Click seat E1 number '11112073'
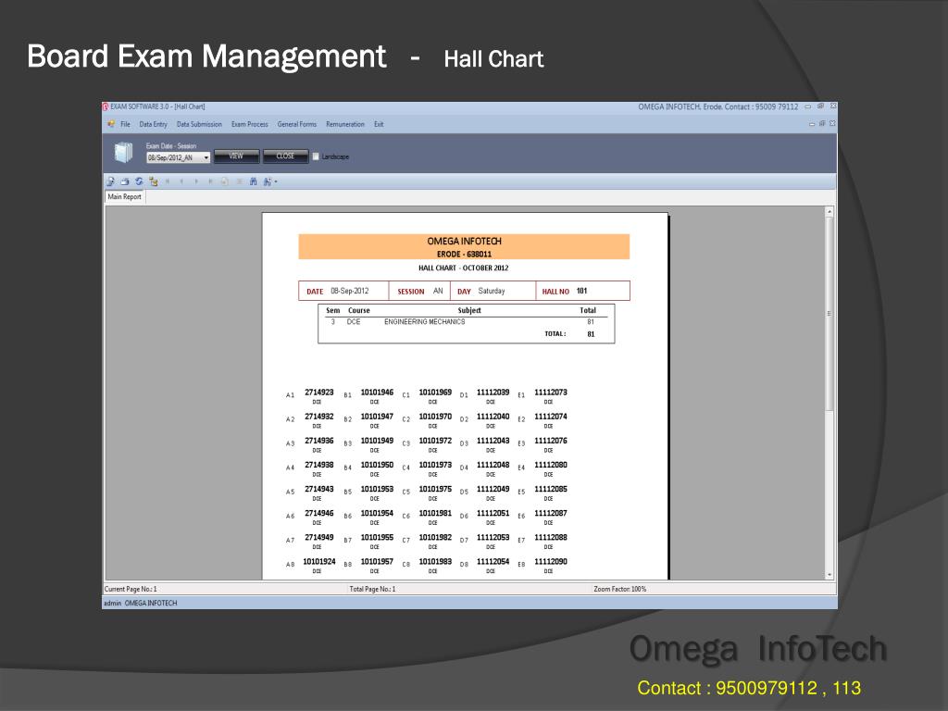 click(551, 393)
